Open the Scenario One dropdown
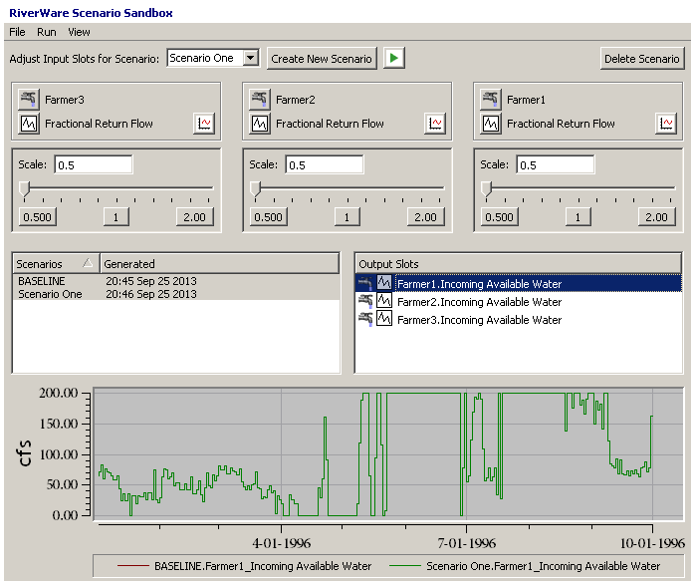 pos(251,58)
